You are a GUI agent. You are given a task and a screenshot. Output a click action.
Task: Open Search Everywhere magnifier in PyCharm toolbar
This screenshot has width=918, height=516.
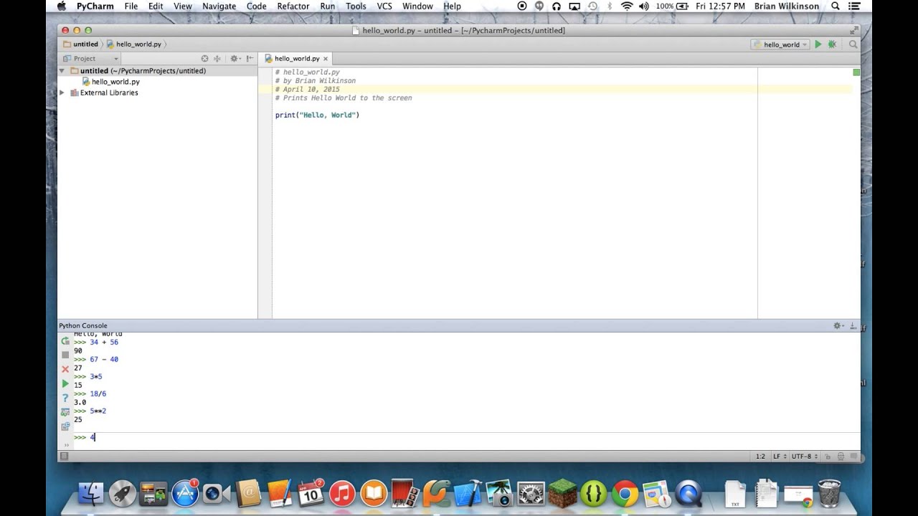tap(853, 44)
